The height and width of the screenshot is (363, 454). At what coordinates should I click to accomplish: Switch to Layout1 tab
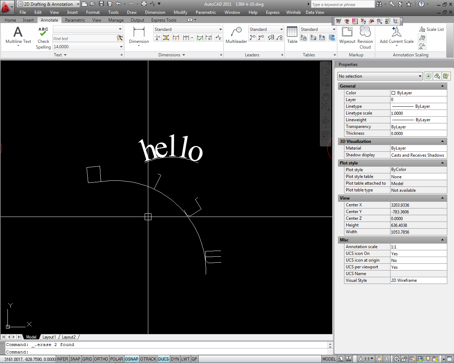pos(49,337)
